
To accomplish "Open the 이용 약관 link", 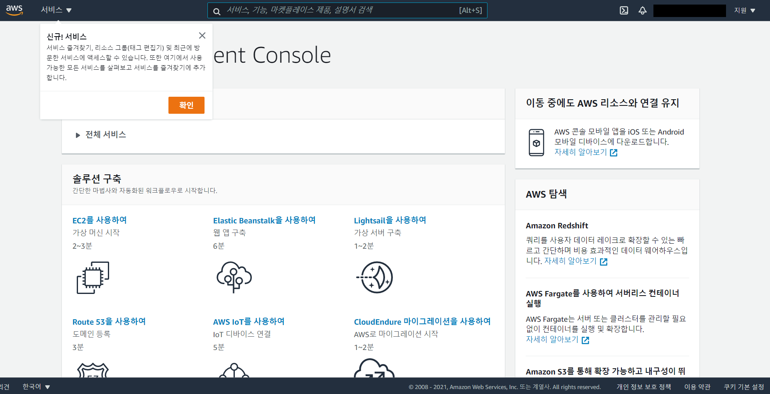I will coord(697,387).
